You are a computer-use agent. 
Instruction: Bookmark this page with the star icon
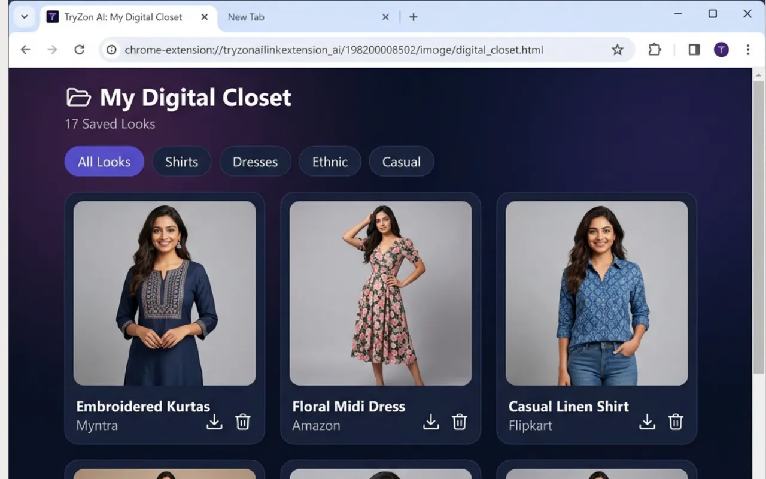click(618, 50)
